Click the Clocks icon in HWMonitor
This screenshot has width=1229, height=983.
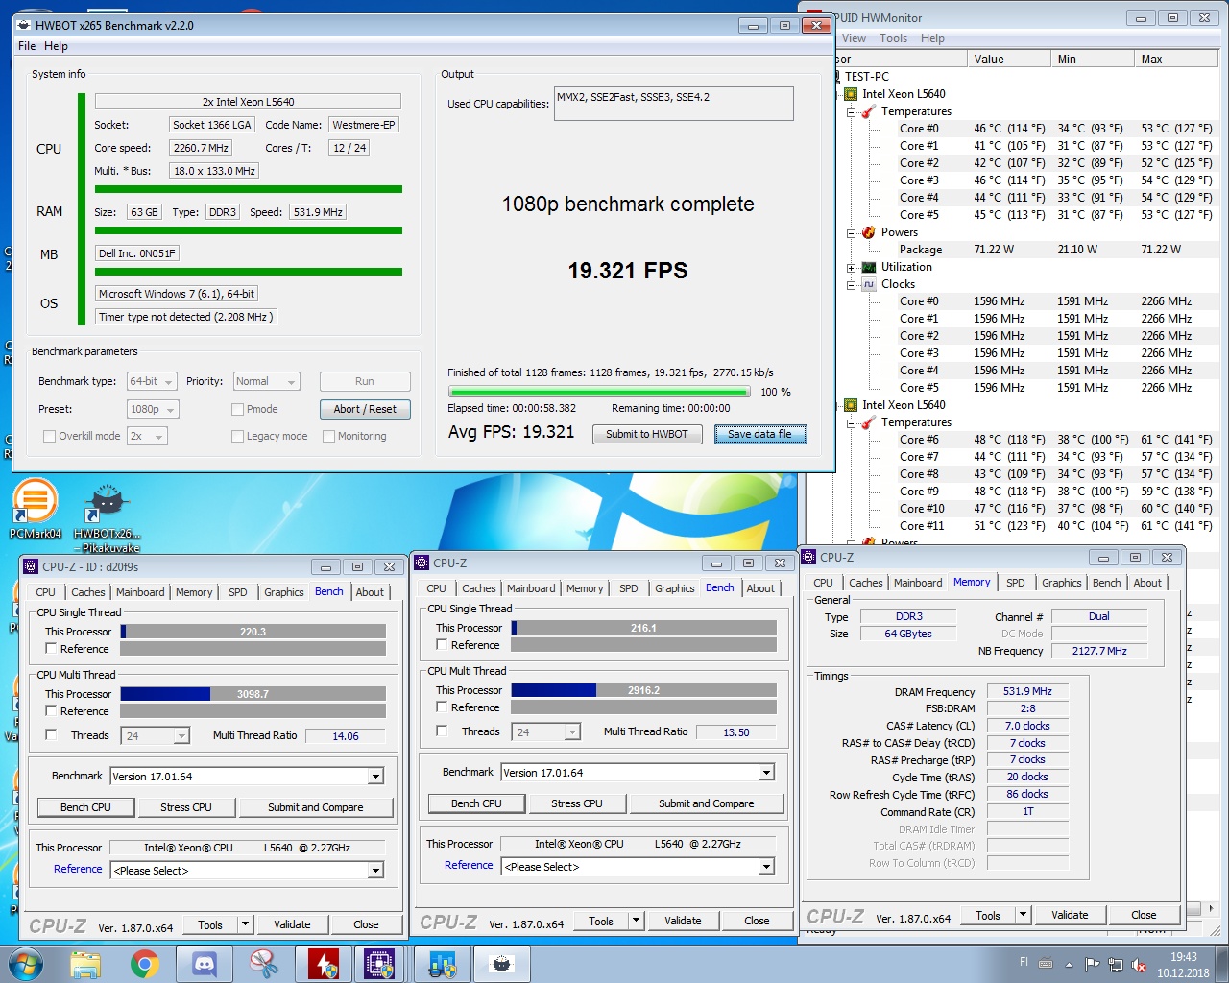coord(868,284)
